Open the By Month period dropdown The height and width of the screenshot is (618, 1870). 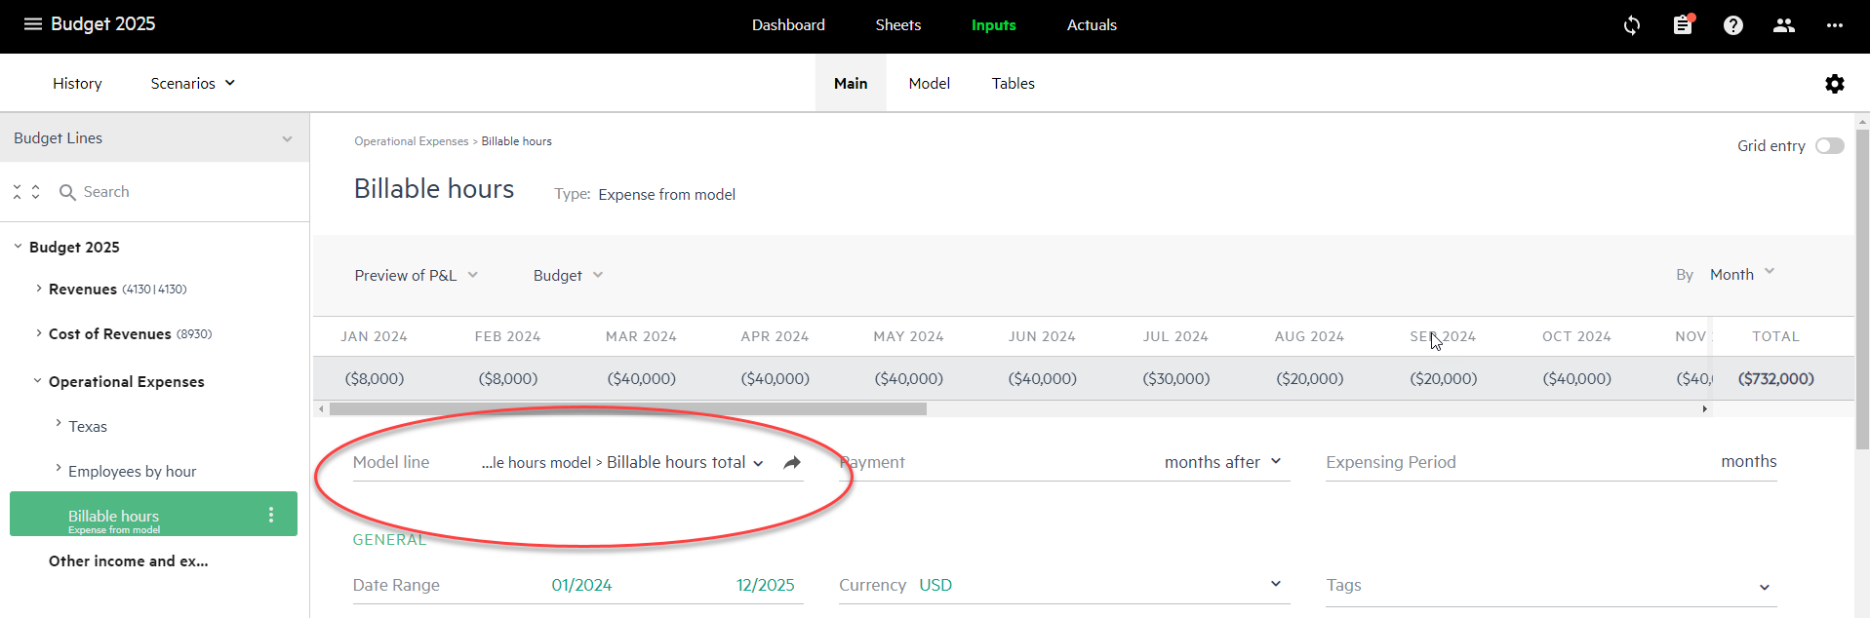pyautogui.click(x=1742, y=275)
